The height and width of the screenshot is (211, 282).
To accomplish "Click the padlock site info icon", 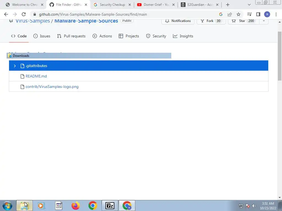I will point(35,14).
